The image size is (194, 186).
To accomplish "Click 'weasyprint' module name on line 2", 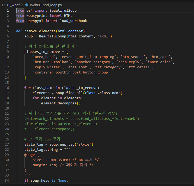I will [x=37, y=16].
